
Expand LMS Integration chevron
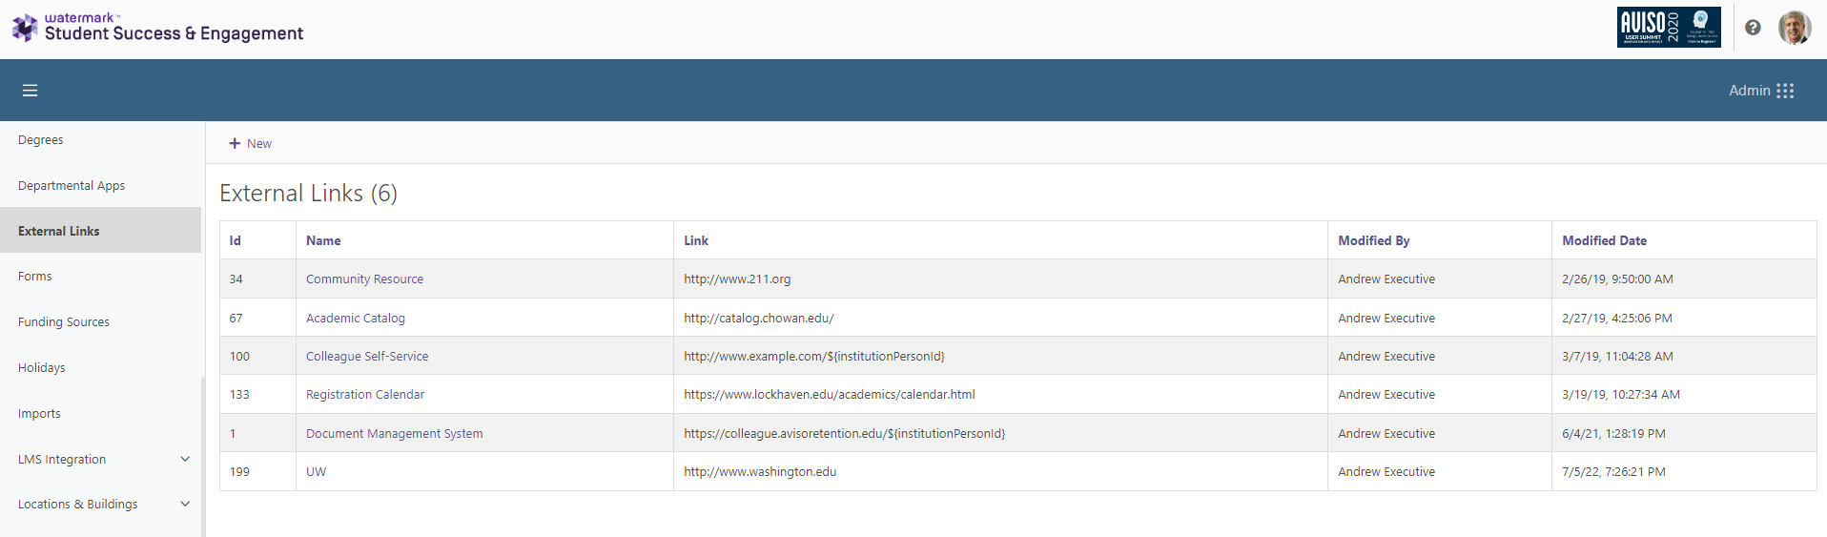click(x=185, y=459)
